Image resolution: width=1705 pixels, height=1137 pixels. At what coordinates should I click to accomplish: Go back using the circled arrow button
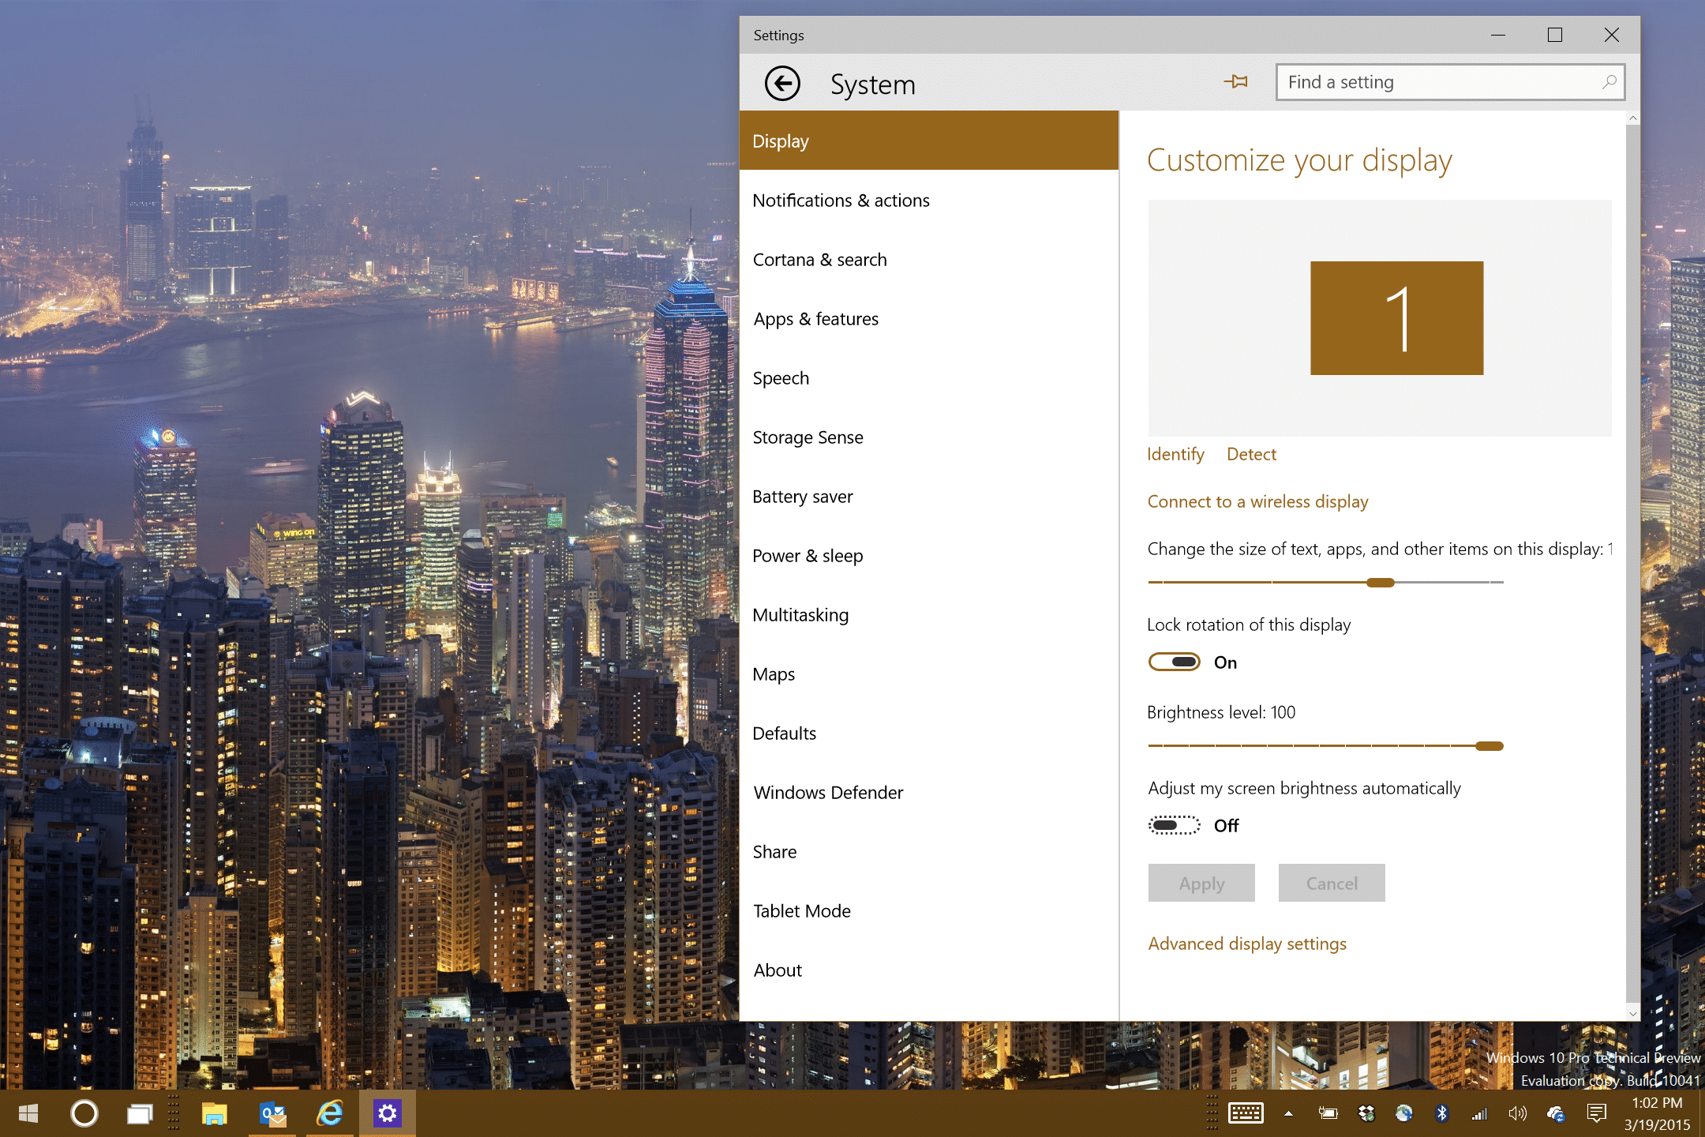(782, 83)
